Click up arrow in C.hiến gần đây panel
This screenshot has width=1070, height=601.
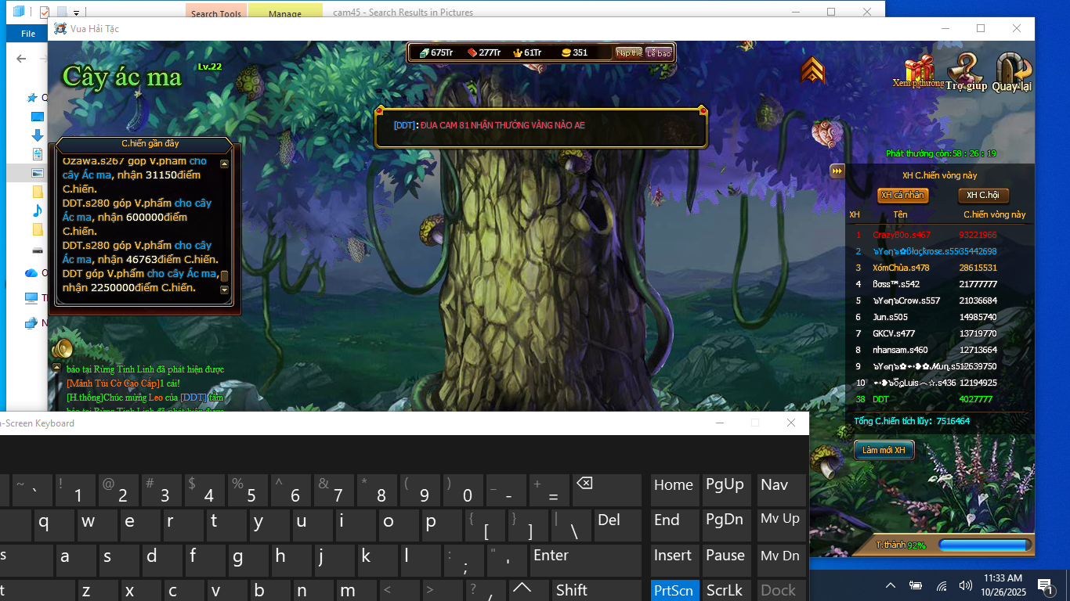click(225, 164)
